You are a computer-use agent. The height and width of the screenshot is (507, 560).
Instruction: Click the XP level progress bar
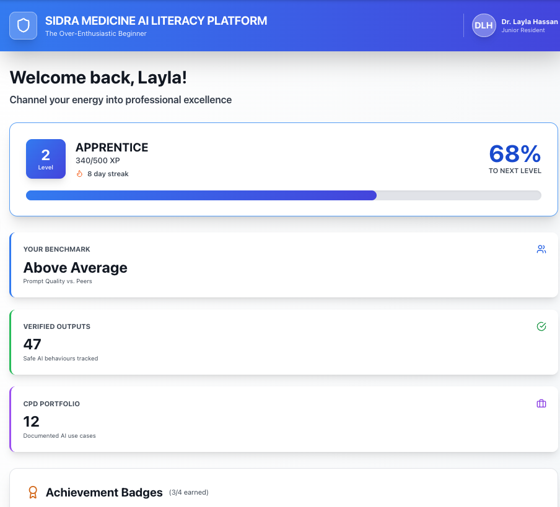pos(283,195)
